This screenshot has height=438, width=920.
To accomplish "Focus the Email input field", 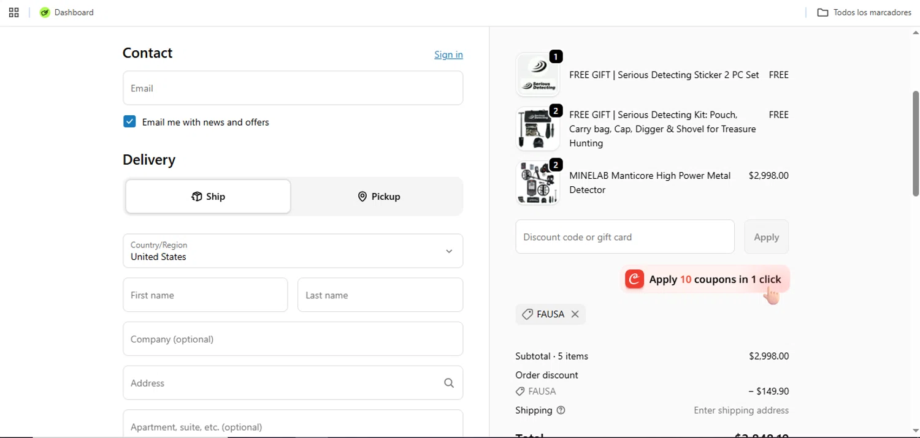I will click(293, 88).
